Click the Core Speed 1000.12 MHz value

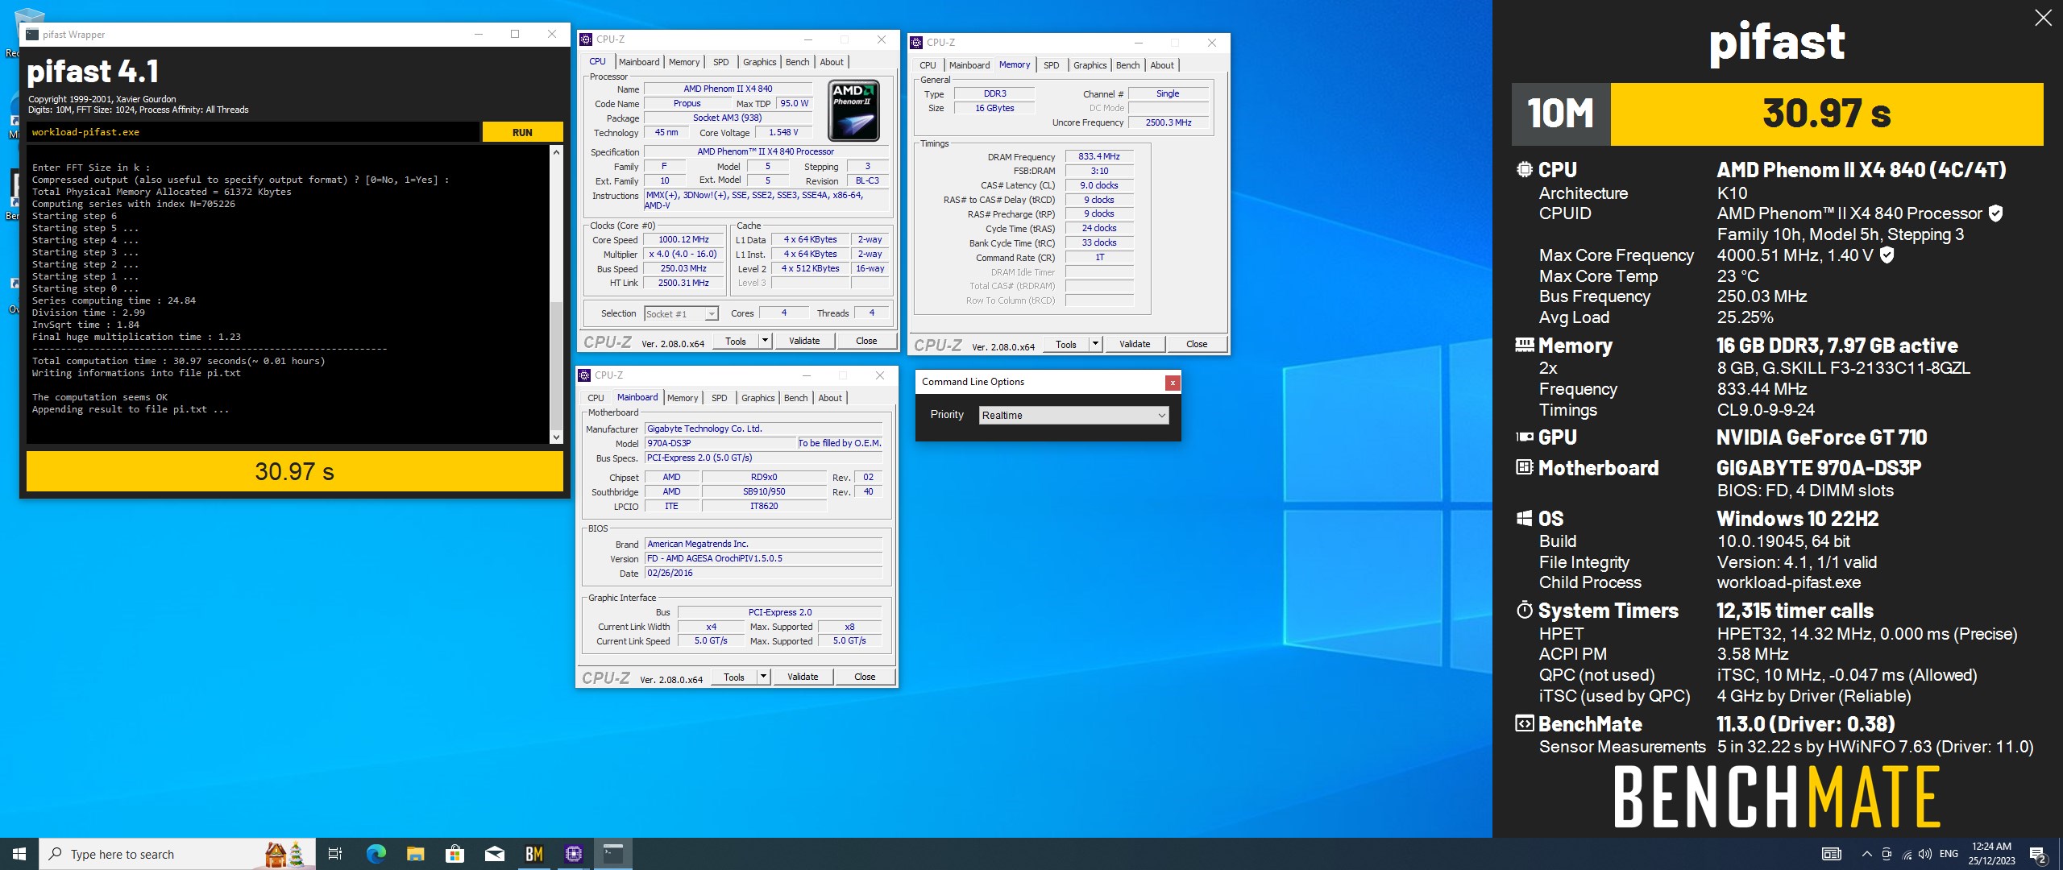(x=683, y=239)
